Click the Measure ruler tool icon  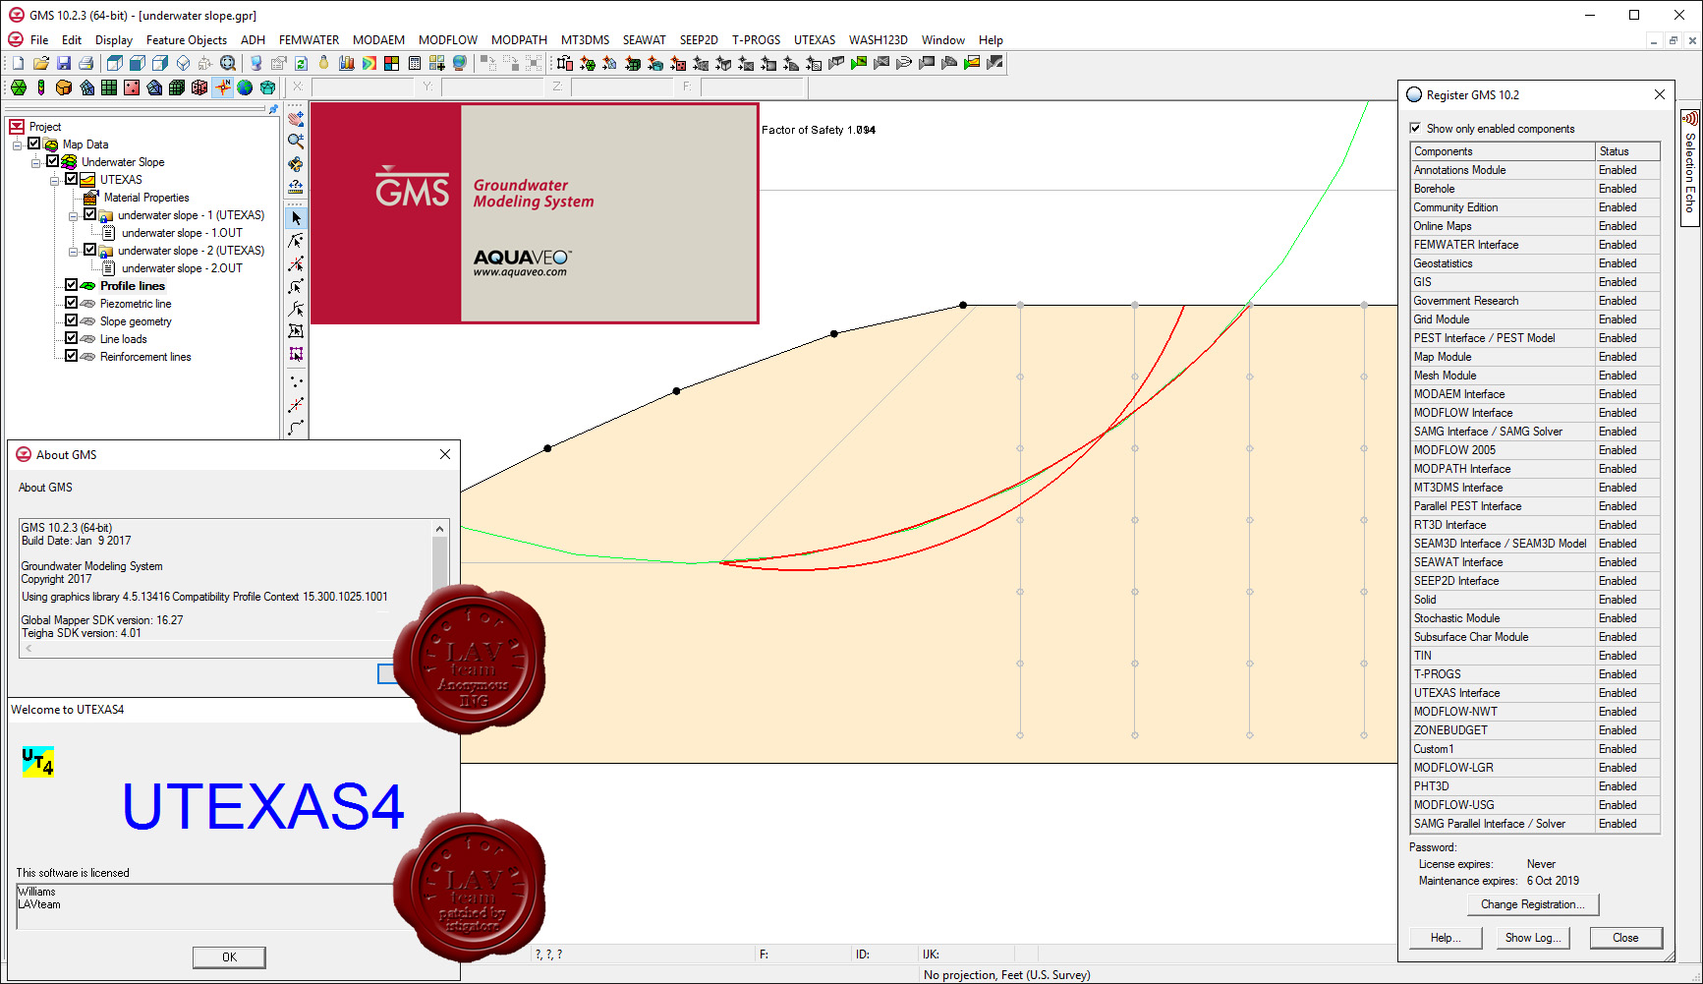296,186
